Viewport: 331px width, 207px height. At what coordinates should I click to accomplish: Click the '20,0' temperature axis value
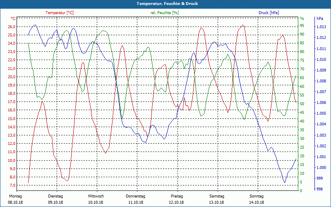pyautogui.click(x=12, y=77)
